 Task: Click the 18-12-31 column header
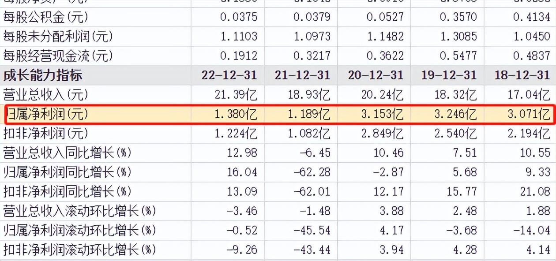[522, 75]
